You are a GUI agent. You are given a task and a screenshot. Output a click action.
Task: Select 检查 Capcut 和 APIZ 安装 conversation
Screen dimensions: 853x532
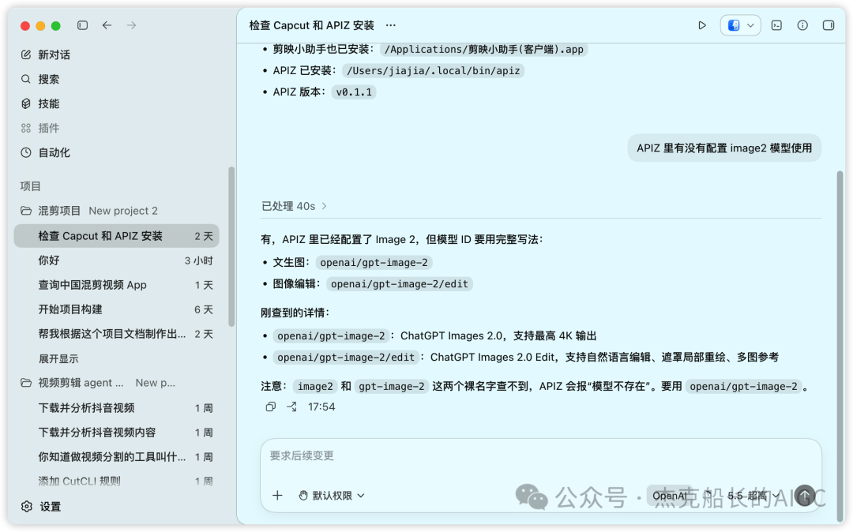(117, 236)
